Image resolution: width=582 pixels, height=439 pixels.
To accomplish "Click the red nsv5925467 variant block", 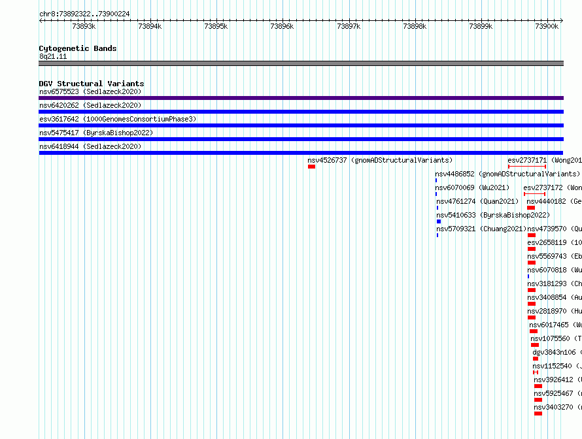I will click(538, 400).
